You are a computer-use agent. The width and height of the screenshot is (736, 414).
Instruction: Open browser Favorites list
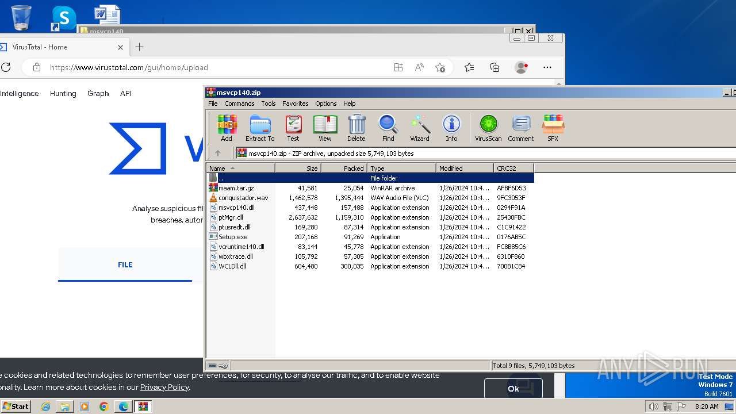point(469,67)
